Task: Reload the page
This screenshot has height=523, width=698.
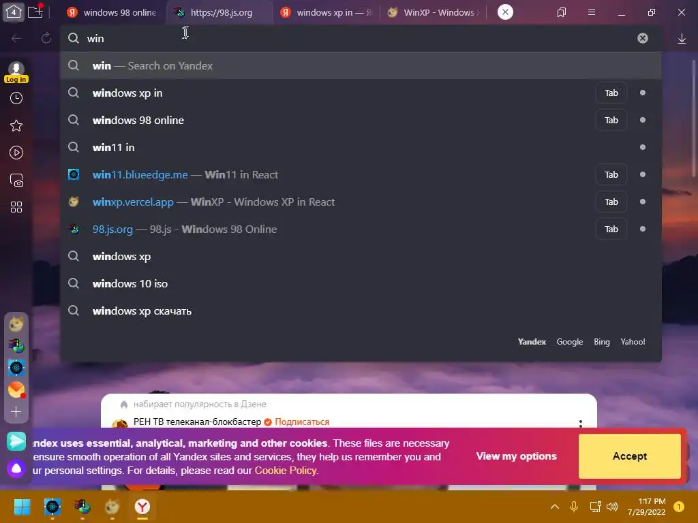Action: click(x=46, y=38)
